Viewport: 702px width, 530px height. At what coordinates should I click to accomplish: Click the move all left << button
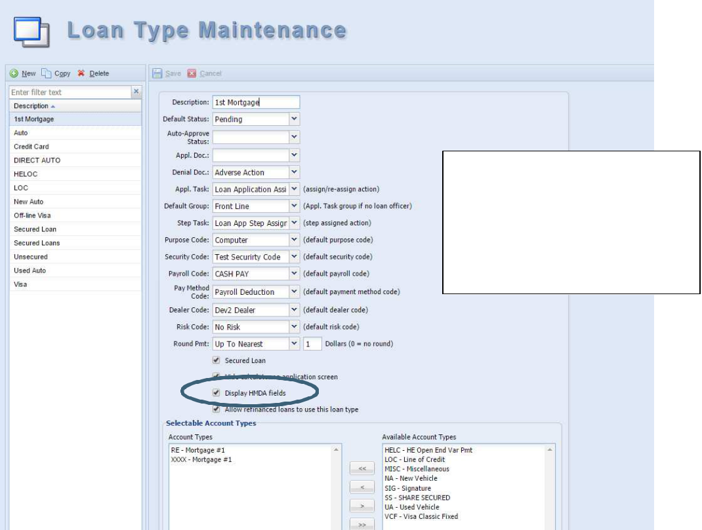(362, 468)
